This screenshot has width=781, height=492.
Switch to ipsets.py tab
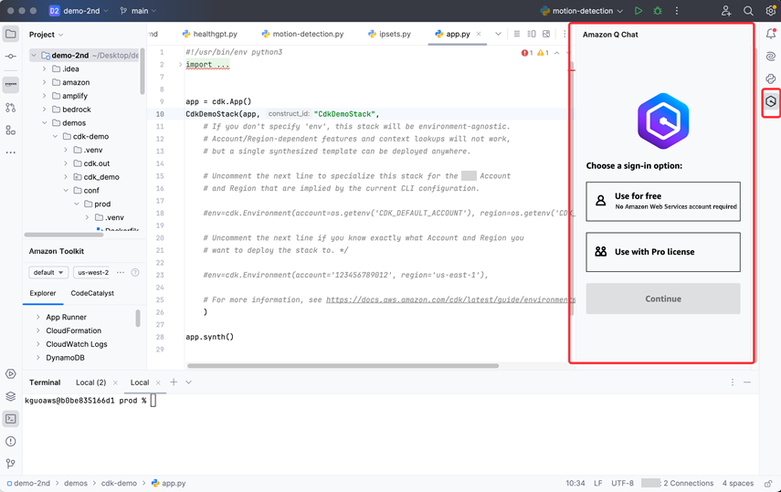click(389, 34)
